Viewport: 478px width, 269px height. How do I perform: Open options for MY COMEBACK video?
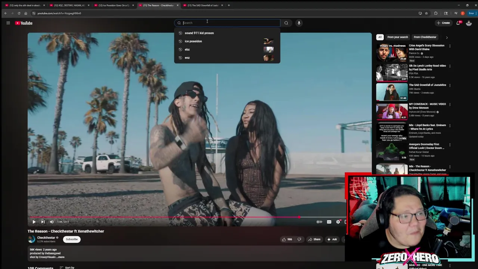pyautogui.click(x=450, y=105)
